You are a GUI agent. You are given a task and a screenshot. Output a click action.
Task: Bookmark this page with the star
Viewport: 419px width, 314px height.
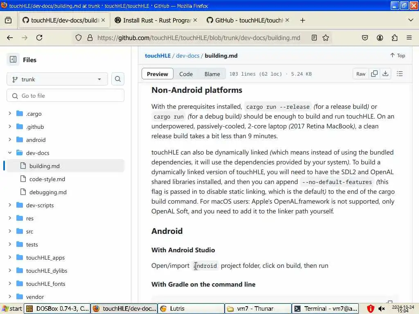tap(325, 38)
